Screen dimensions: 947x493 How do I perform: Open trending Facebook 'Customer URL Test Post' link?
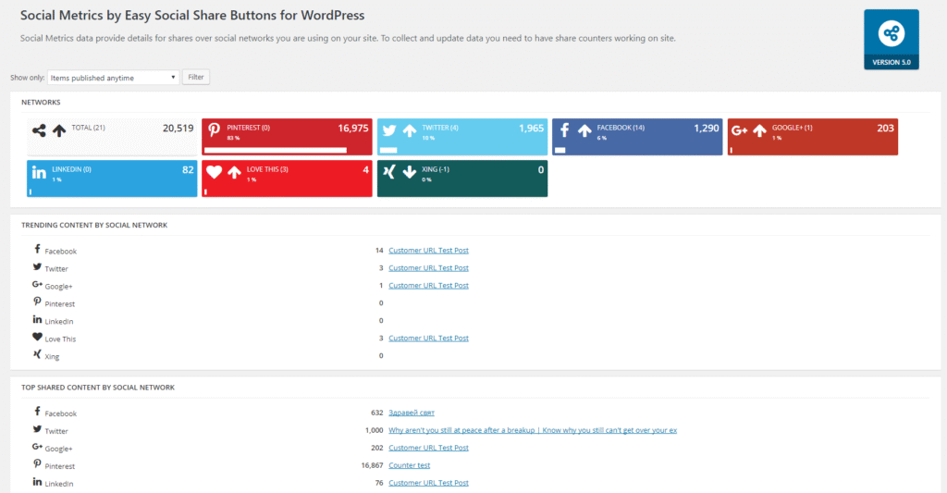[x=428, y=250]
